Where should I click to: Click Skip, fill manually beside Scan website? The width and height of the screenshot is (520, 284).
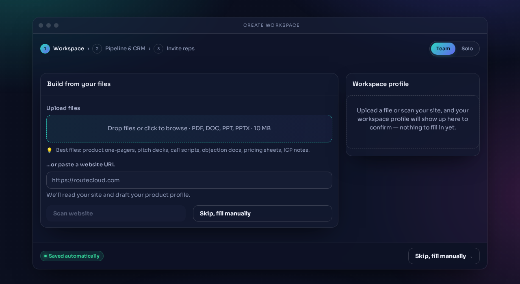pos(262,213)
